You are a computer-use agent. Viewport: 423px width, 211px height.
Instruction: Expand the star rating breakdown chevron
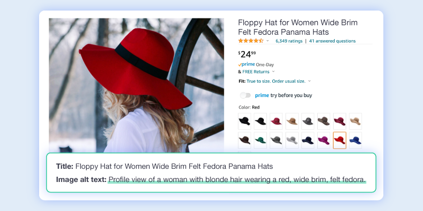click(268, 41)
